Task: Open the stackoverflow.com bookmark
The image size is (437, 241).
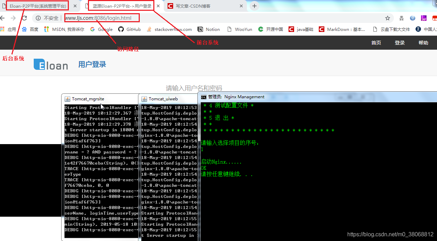Action: click(169, 30)
